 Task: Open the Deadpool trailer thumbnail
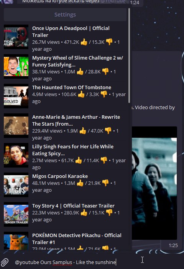point(16,37)
